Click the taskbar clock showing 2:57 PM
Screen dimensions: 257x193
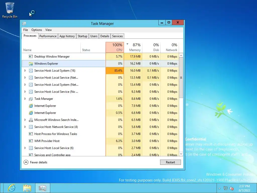point(244,188)
